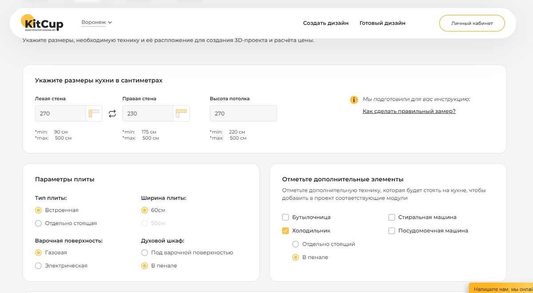Click the left wall layout icon
This screenshot has width=533, height=293.
click(x=94, y=114)
